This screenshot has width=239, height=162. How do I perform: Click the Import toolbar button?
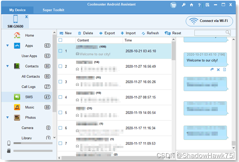[x=128, y=33]
